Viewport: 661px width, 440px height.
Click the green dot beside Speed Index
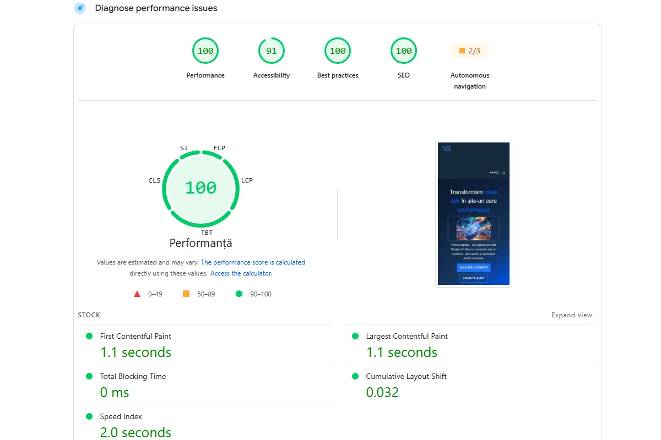89,416
